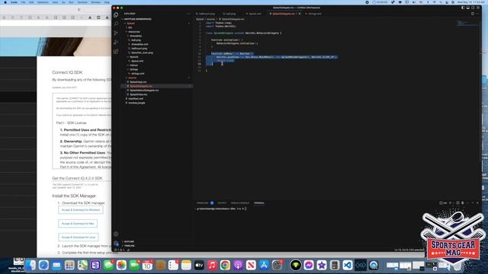Launch Google Chrome from the Dock
Viewport: 488px width, 274px height.
tap(225, 265)
